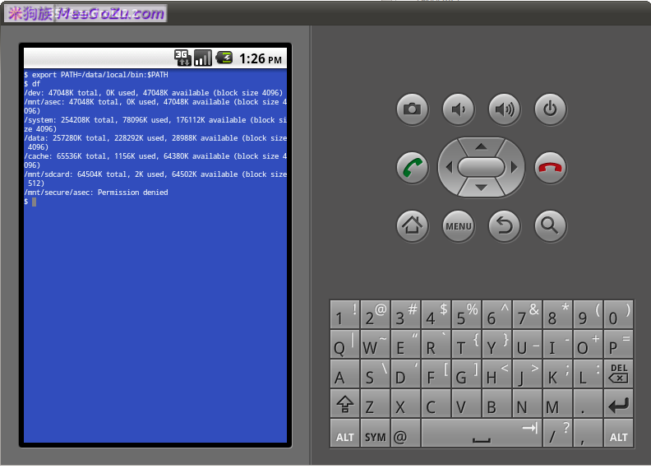This screenshot has height=469, width=651.
Task: Tap the E key
Action: (x=405, y=344)
